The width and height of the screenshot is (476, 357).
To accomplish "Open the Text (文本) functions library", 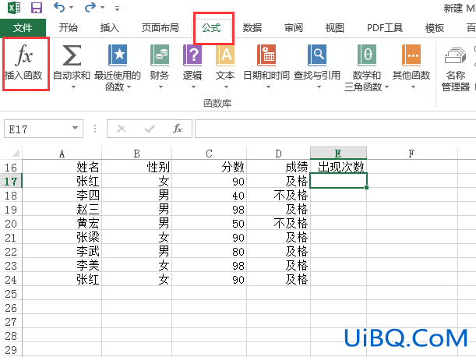I will [225, 68].
